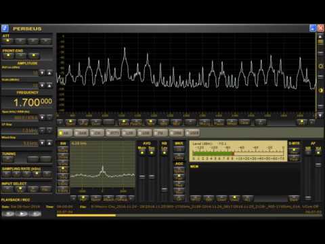Image resolution: width=325 pixels, height=244 pixels.
Task: Toggle the NB Lev indicator
Action: tap(165, 153)
